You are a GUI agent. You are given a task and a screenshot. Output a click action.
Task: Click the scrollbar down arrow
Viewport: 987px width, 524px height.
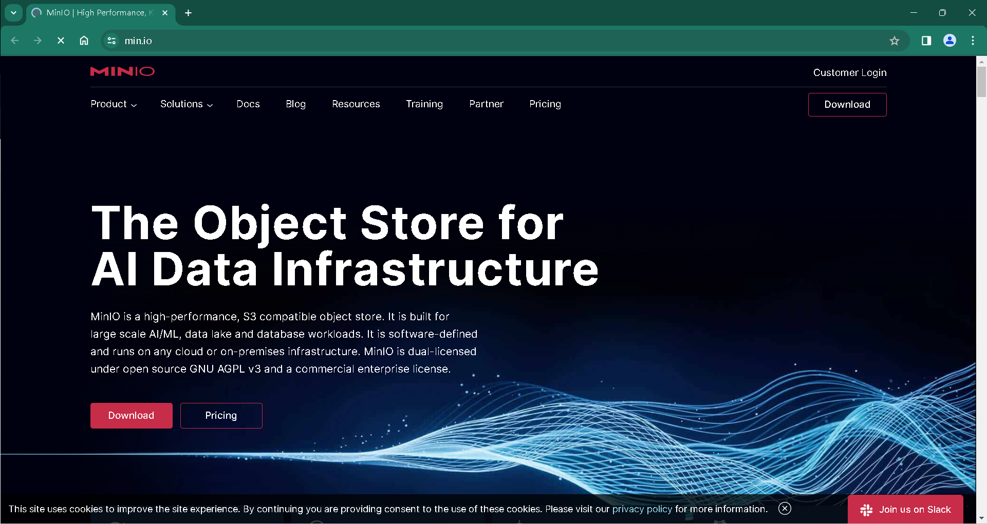[981, 518]
